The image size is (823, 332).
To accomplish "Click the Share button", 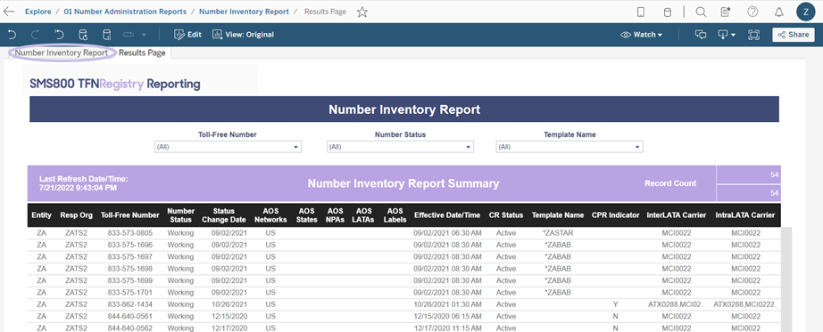I will coord(793,35).
